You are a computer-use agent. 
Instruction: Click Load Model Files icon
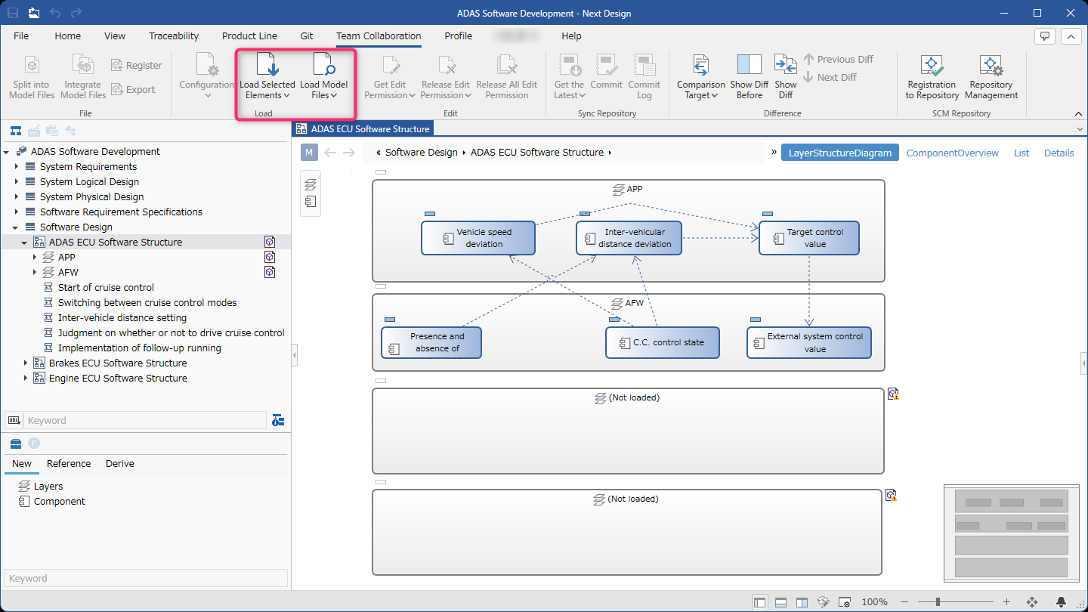tap(323, 64)
